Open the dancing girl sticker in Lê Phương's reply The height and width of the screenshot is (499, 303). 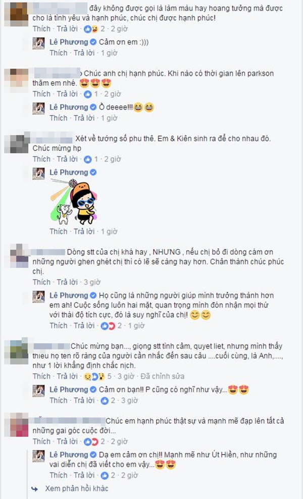pos(73,202)
